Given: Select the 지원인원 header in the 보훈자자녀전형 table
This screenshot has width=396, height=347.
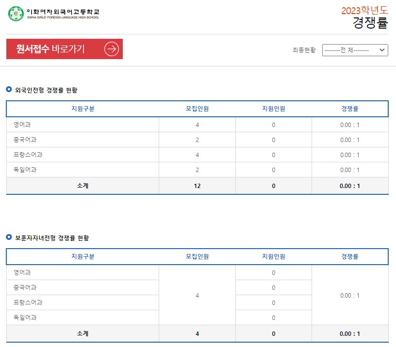Looking at the screenshot, I should pyautogui.click(x=274, y=256).
